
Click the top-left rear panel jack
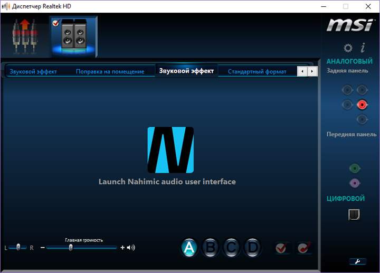pyautogui.click(x=347, y=90)
